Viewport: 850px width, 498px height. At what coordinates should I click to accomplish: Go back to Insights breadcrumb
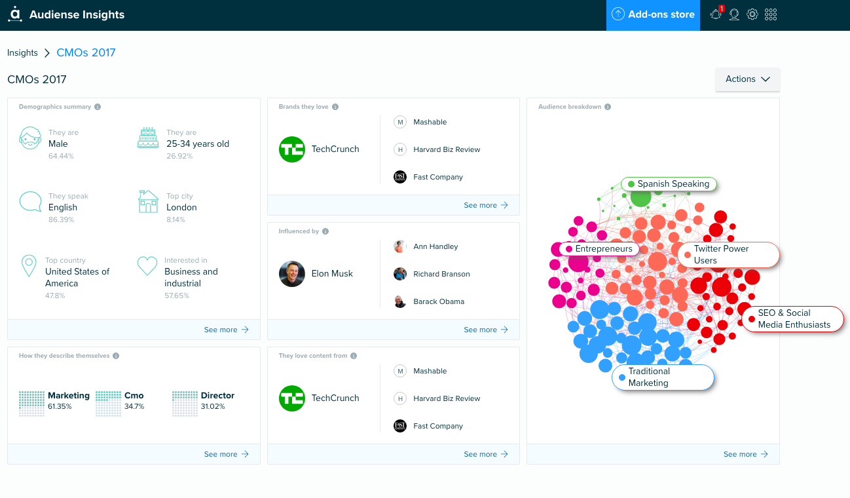click(22, 53)
